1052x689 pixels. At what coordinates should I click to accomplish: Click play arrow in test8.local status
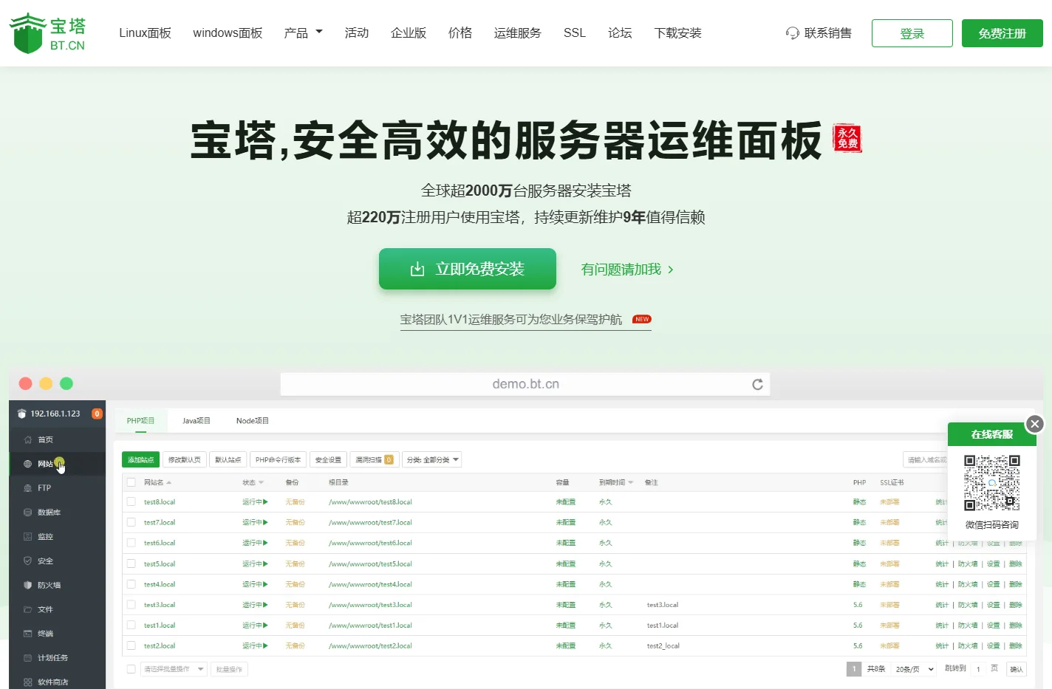(x=265, y=502)
